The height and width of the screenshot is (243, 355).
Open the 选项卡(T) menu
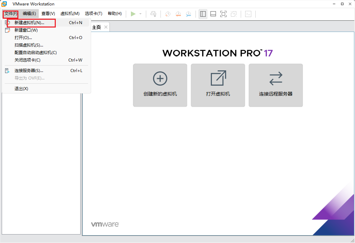coord(94,14)
